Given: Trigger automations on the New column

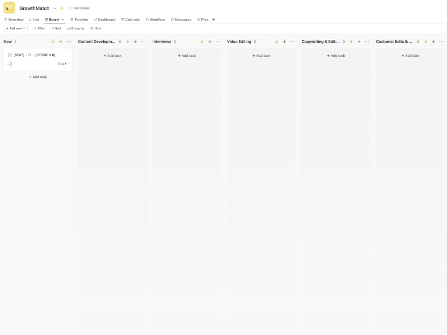Looking at the screenshot, I should coord(53,42).
